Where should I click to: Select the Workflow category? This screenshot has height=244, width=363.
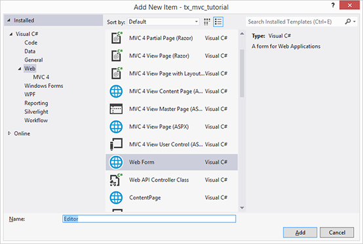pyautogui.click(x=36, y=120)
